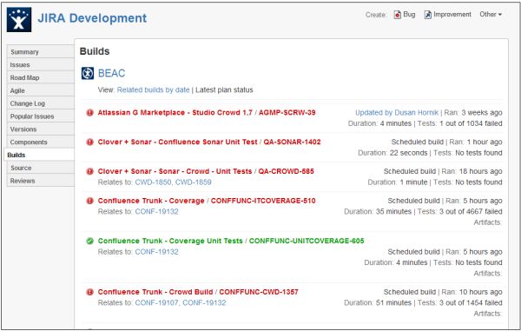521x331 pixels.
Task: Open build CONFFUNC-UNITCOVERAGE-605
Action: 307,241
